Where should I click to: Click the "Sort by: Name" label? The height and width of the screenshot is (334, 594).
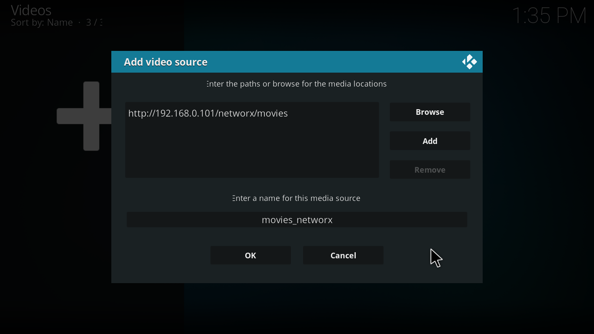(x=42, y=23)
